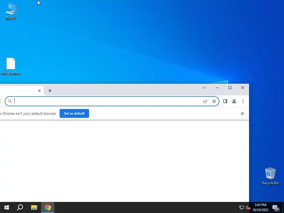The image size is (284, 213).
Task: Click the default browser message text
Action: pos(28,113)
